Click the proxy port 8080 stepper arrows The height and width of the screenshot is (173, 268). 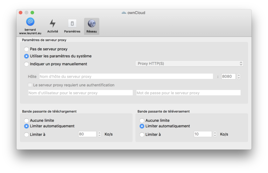pos(239,76)
